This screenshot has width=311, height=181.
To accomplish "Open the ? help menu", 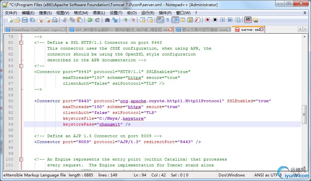I will click(196, 13).
